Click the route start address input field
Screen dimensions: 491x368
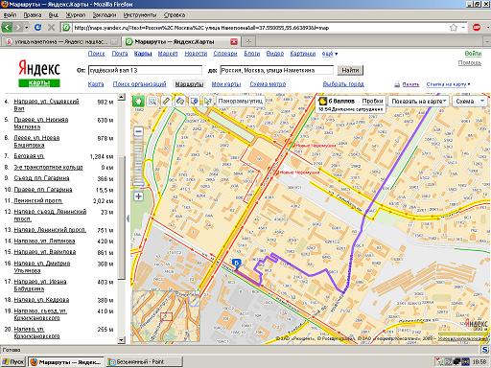pos(145,70)
